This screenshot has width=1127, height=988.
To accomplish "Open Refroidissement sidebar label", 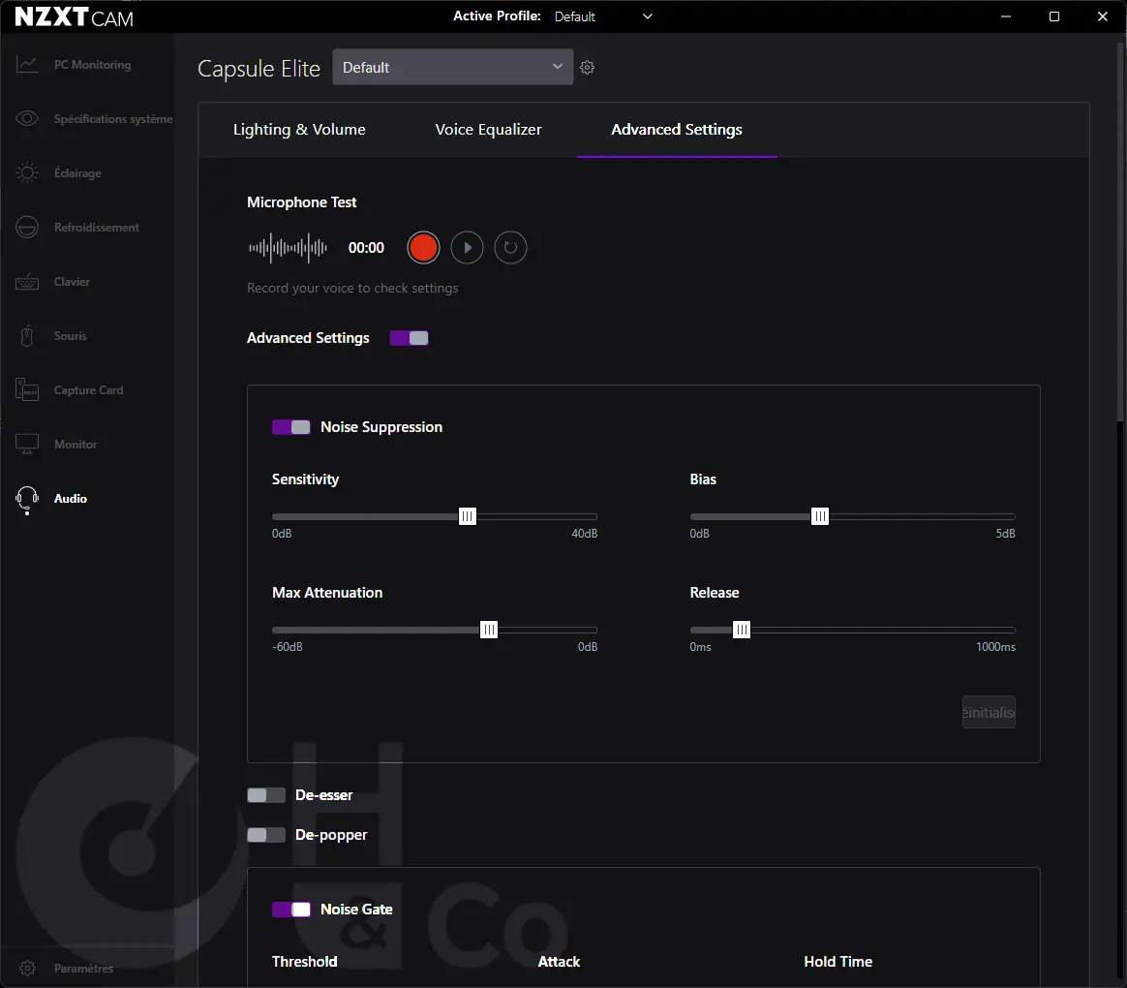I will click(96, 228).
